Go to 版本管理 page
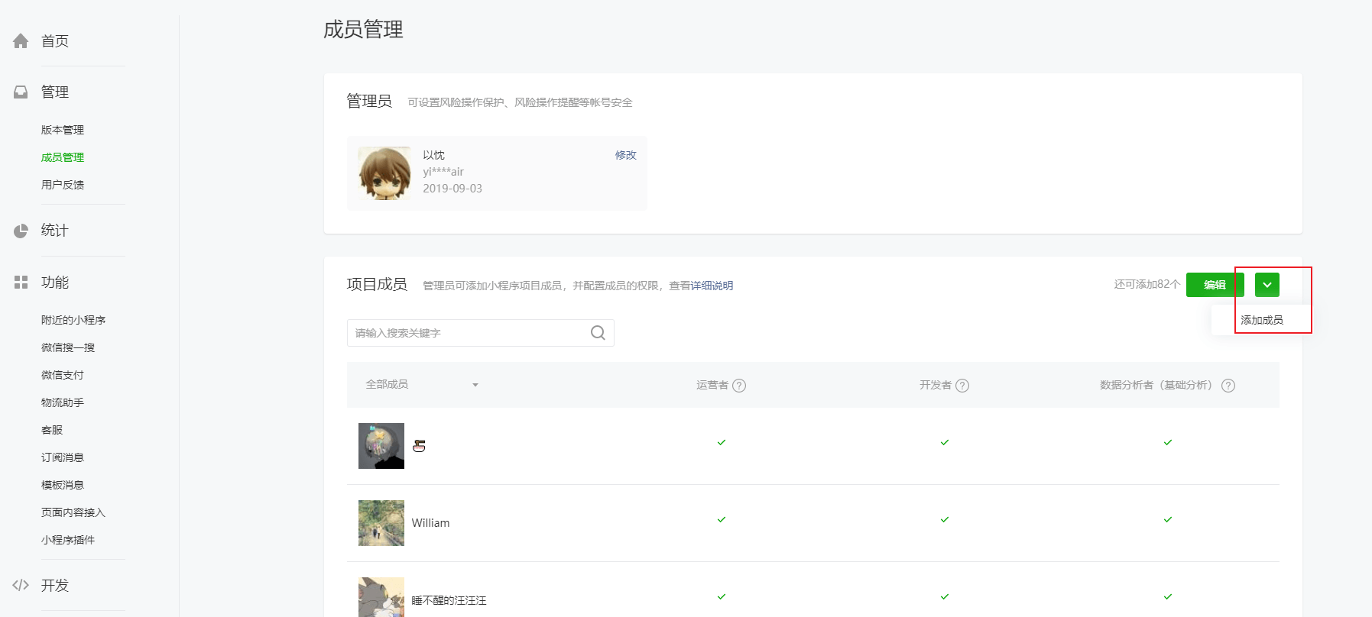This screenshot has height=617, width=1372. click(x=63, y=130)
